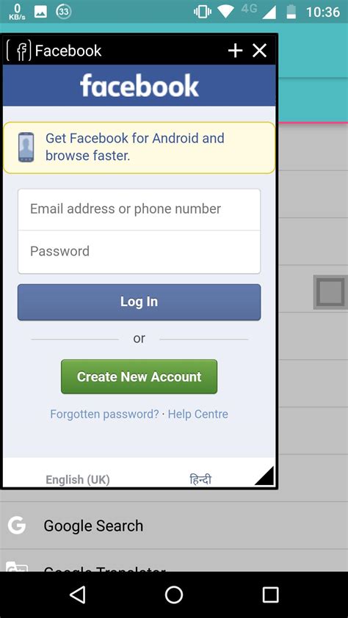
Task: Tap the phone icon in Android promo banner
Action: (x=26, y=148)
